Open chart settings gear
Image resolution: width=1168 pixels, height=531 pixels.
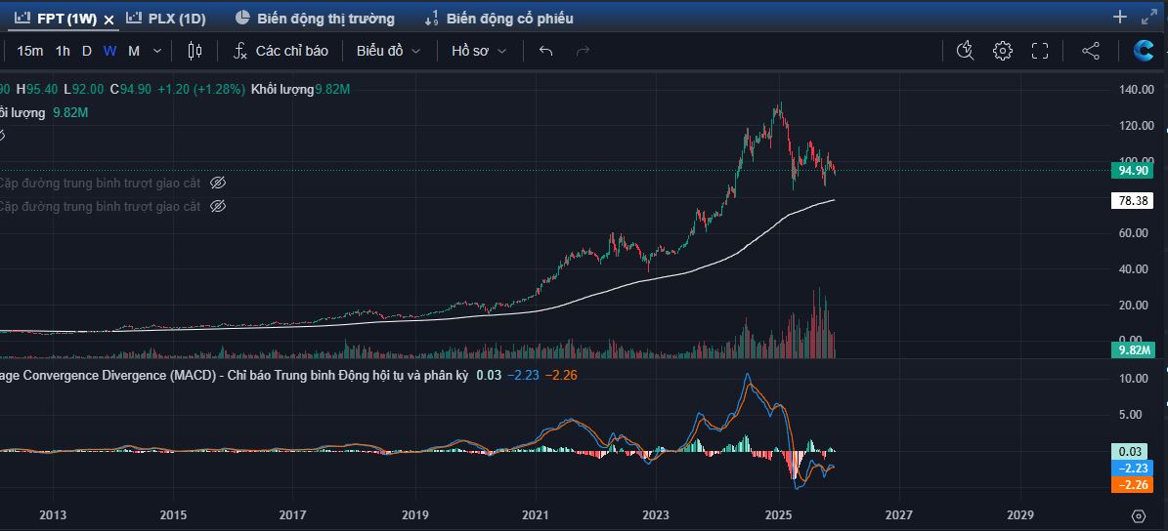1002,51
